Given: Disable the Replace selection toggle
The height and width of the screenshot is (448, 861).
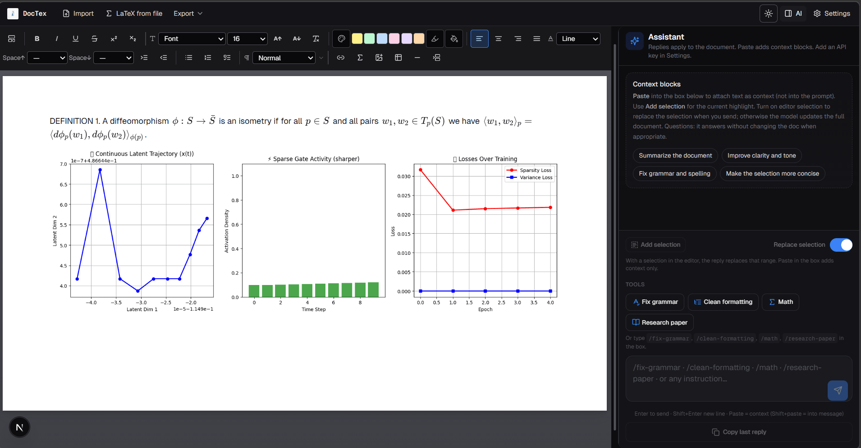Looking at the screenshot, I should [x=840, y=244].
